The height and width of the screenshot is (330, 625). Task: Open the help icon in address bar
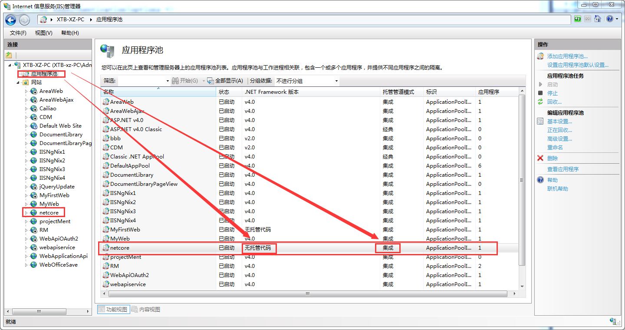pos(610,19)
